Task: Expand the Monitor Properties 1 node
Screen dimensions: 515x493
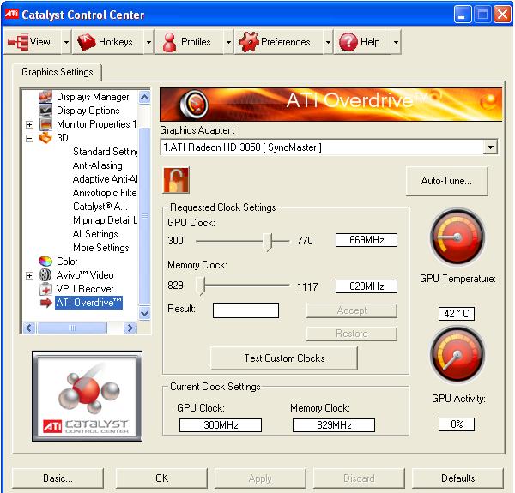Action: point(29,124)
